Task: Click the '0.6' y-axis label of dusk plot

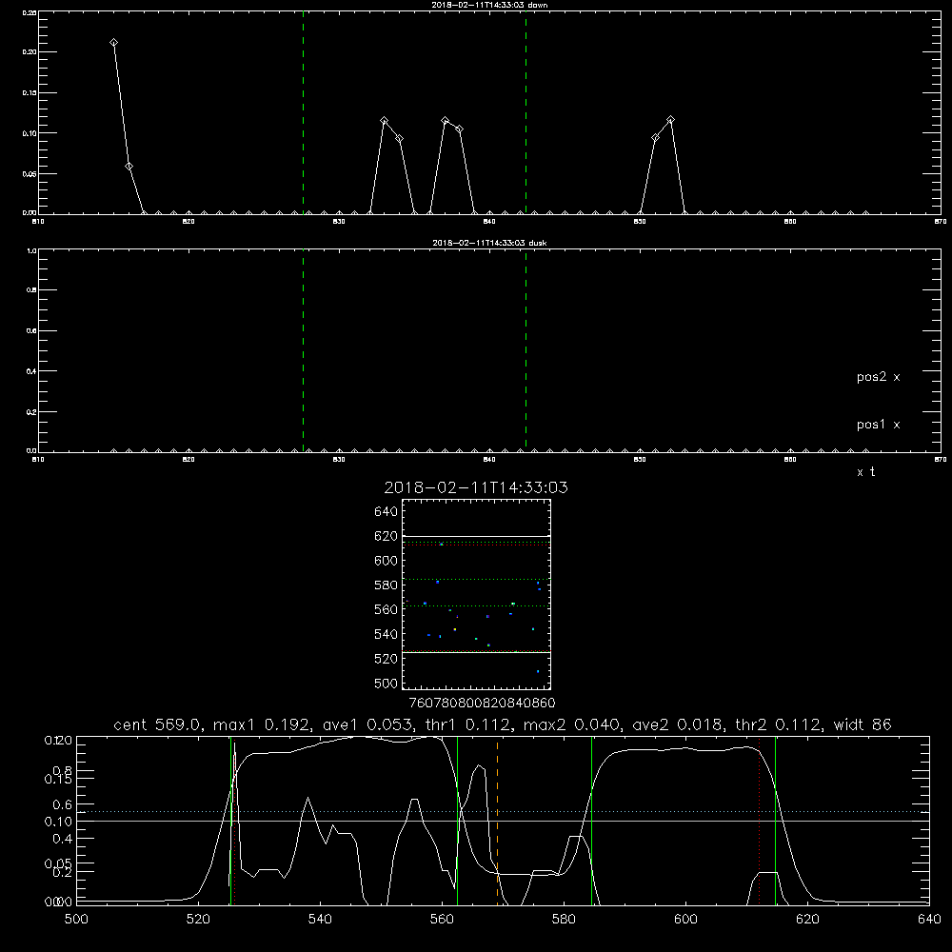Action: (x=31, y=331)
